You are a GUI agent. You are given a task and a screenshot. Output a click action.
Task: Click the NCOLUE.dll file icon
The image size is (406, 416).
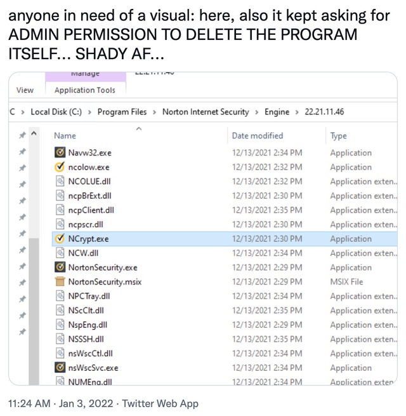point(60,182)
